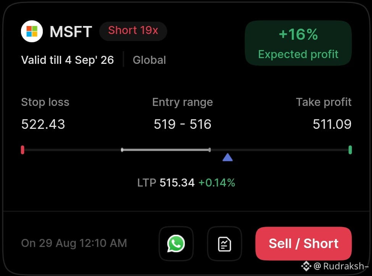Click the Binance logo in the watermark
This screenshot has height=276, width=372.
pyautogui.click(x=306, y=266)
